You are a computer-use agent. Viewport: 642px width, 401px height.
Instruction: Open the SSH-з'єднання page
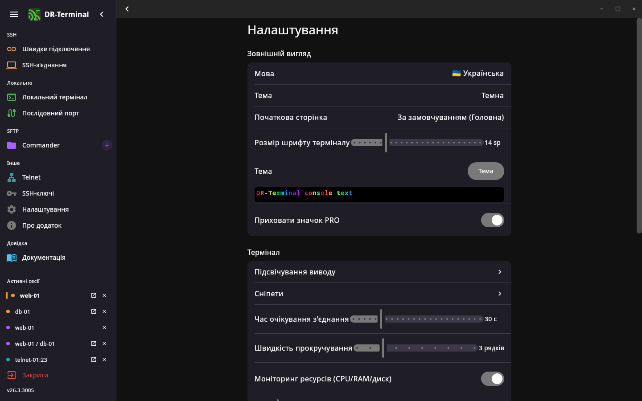[x=58, y=65]
